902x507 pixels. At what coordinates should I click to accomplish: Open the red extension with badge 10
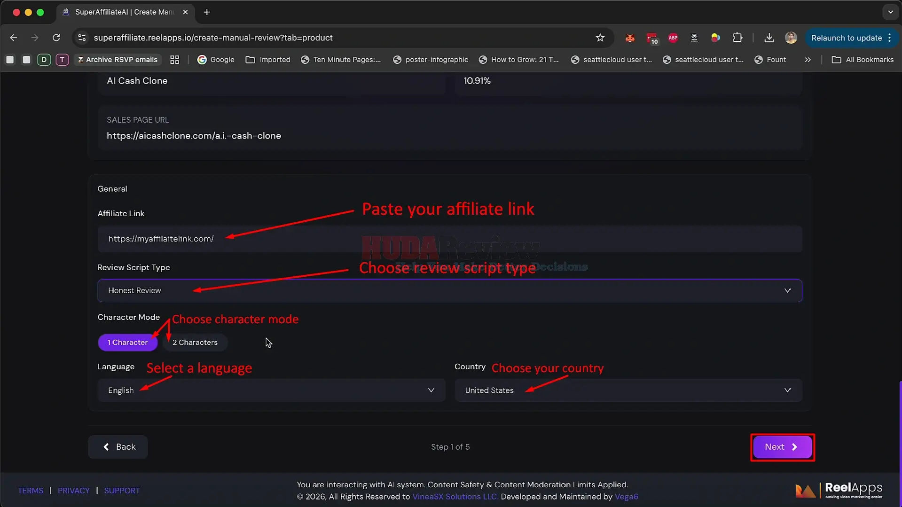tap(651, 38)
